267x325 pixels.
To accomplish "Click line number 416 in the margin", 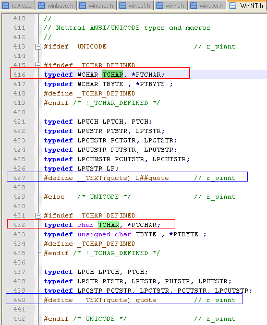I will (19, 75).
